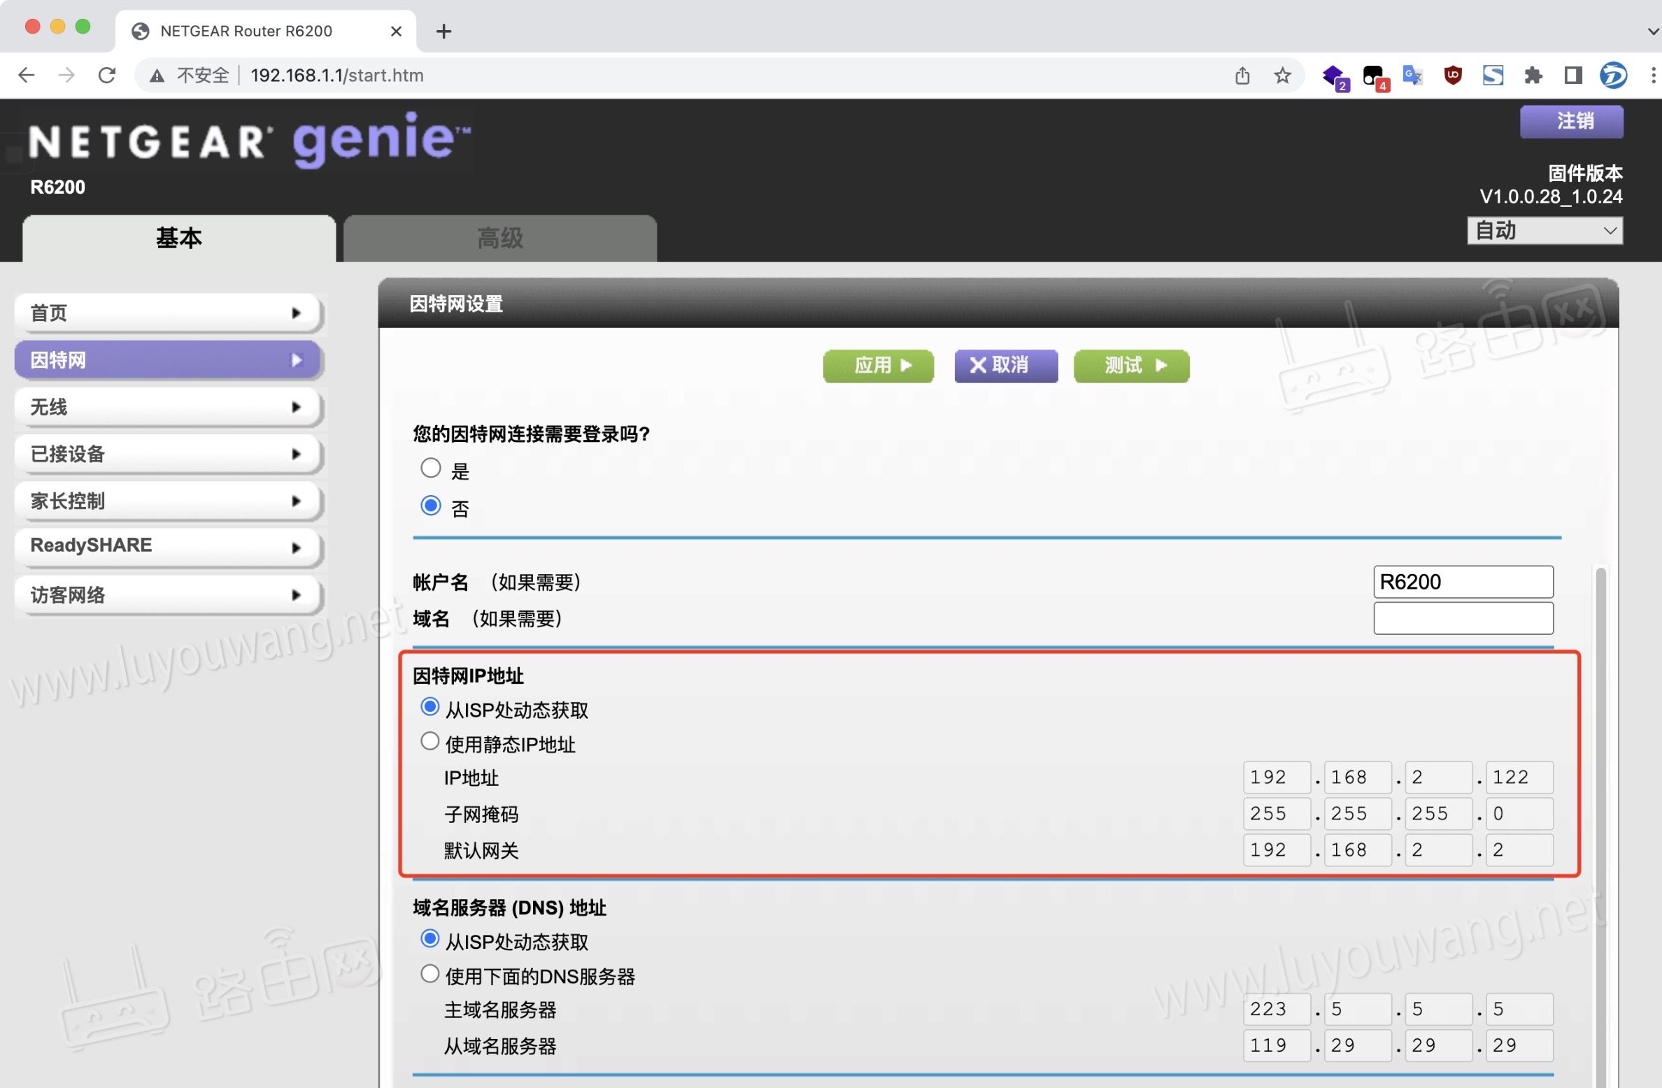Select 从ISP处动态获取 under 因特网IP地址
The height and width of the screenshot is (1088, 1662).
430,706
